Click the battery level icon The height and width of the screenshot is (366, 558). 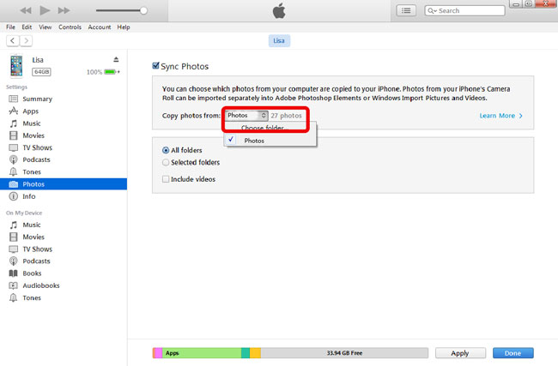pos(111,72)
